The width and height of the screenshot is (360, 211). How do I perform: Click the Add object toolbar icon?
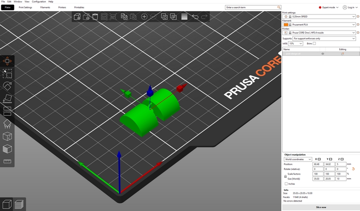[x=77, y=17]
